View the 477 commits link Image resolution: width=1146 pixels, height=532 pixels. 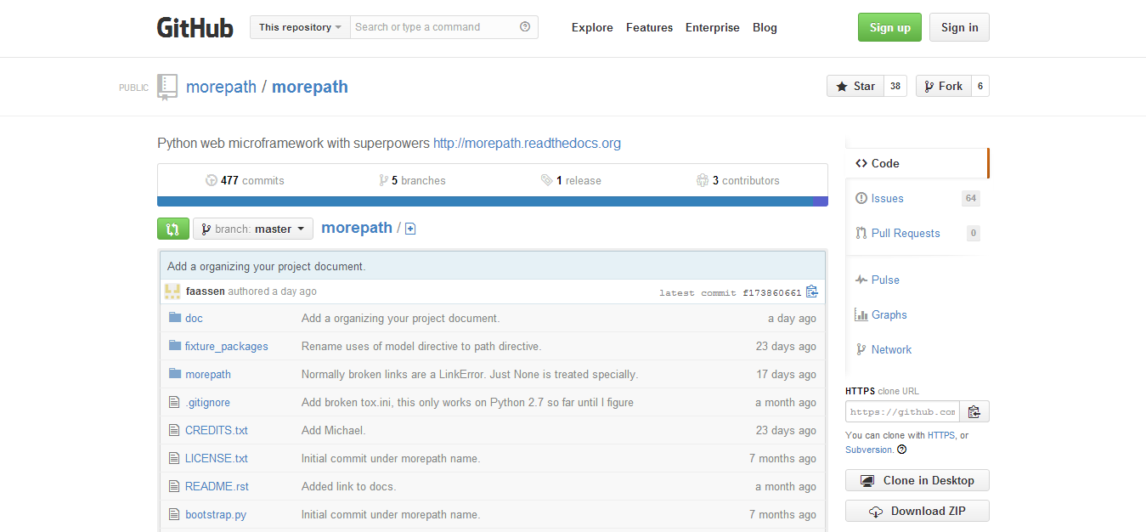click(245, 180)
